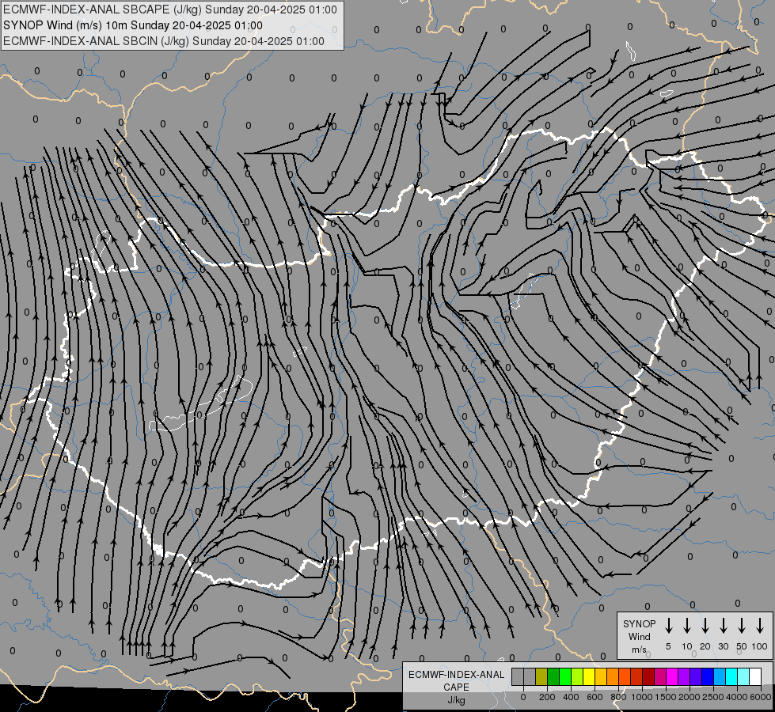Image resolution: width=775 pixels, height=712 pixels.
Task: Click the SBCIN title line
Action: [x=164, y=41]
